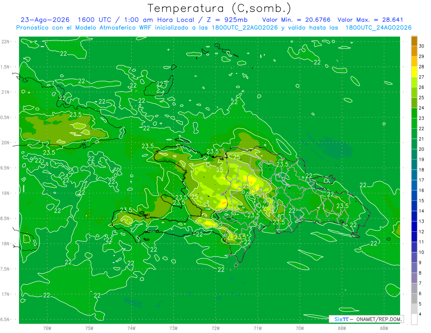
Task: Click the "72W" longitude axis label
Action: click(216, 328)
